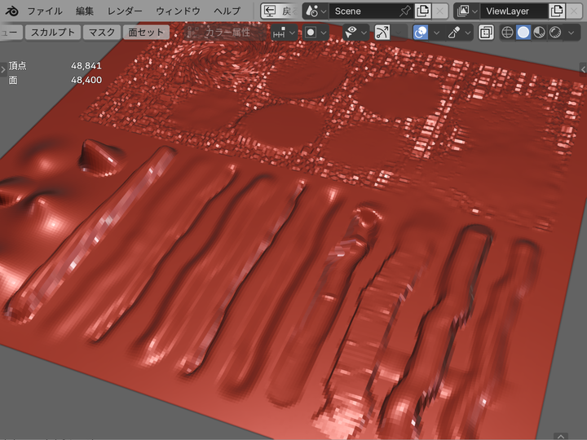Pin the current scene with pushpin icon

coord(404,11)
